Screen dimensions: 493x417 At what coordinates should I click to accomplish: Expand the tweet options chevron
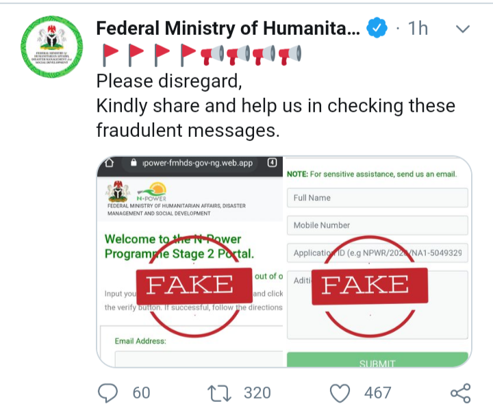pyautogui.click(x=463, y=29)
